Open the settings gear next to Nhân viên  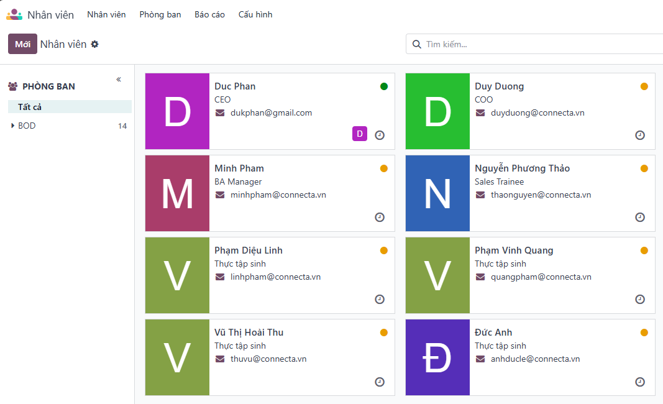coord(94,44)
